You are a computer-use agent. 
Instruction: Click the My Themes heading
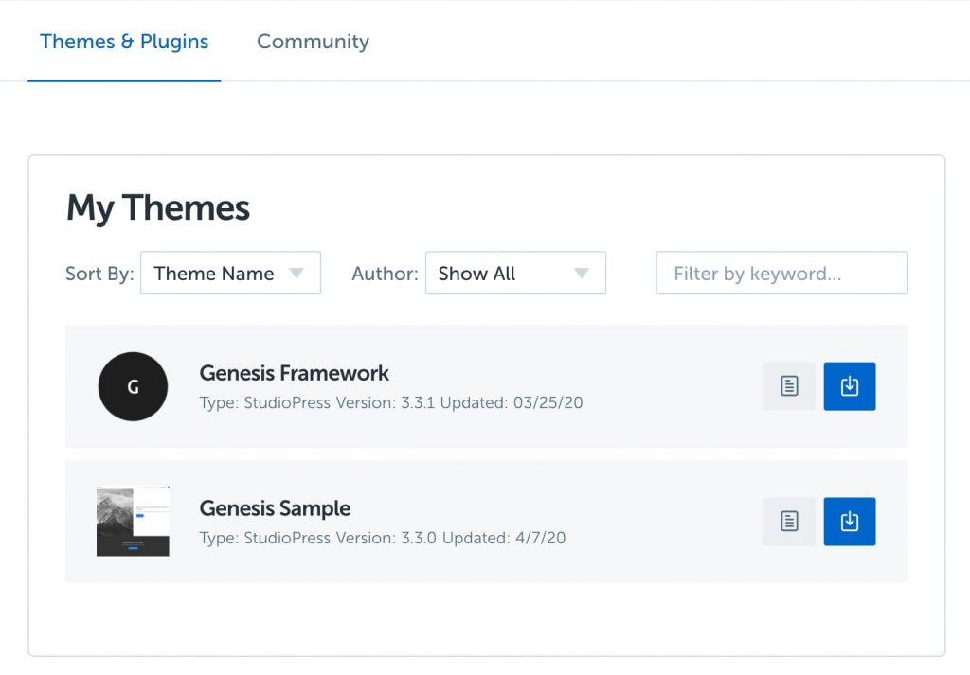[x=157, y=207]
